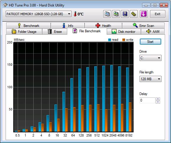Screen dimensions: 171x143
Task: Click the copy screenshot to clipboard icon
Action: pyautogui.click(x=116, y=14)
